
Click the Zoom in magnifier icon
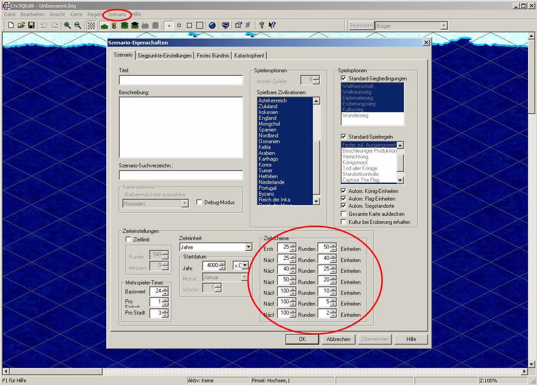[67, 26]
